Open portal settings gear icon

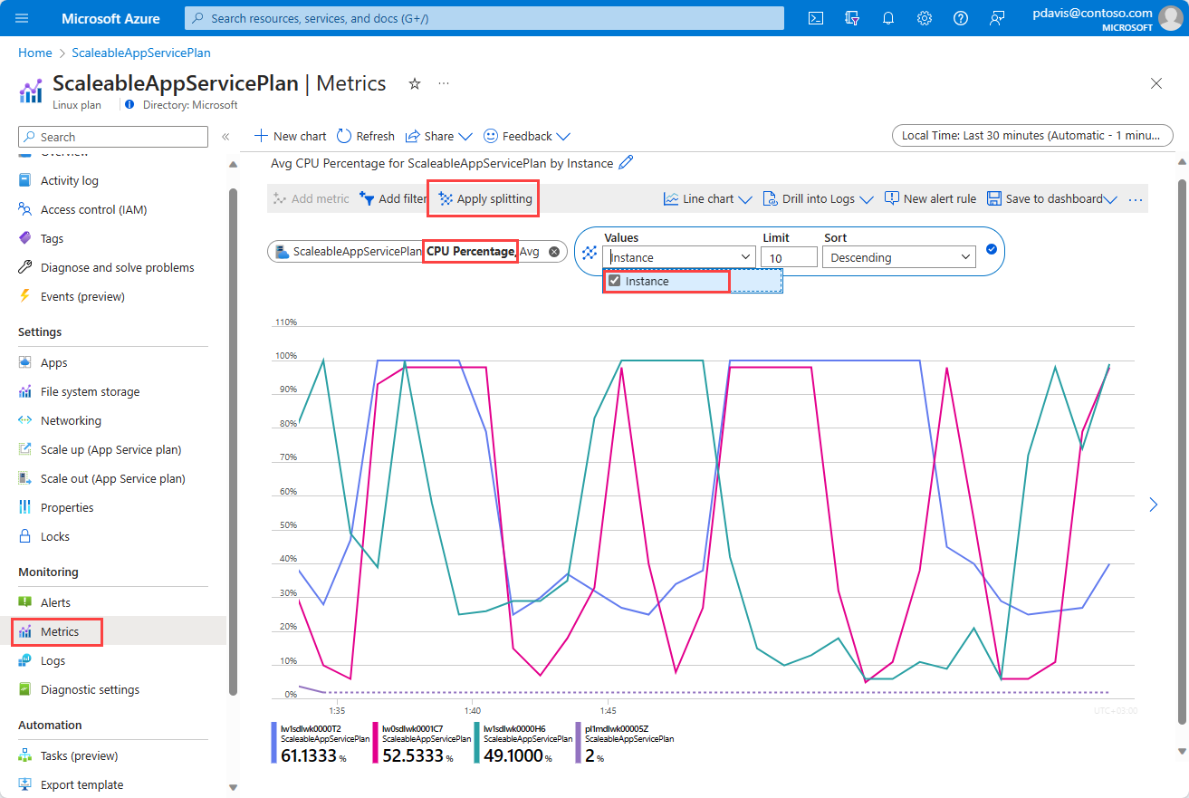tap(925, 18)
